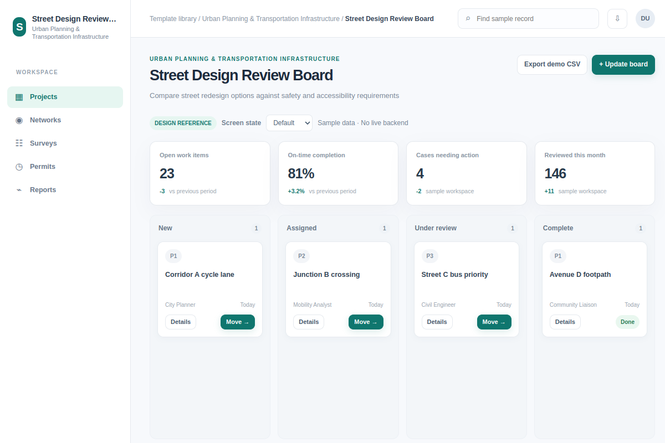This screenshot has width=665, height=443.
Task: Click the Complete column header
Action: click(558, 228)
